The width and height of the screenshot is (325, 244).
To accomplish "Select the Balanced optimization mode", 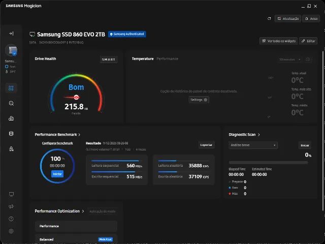I will [76, 239].
